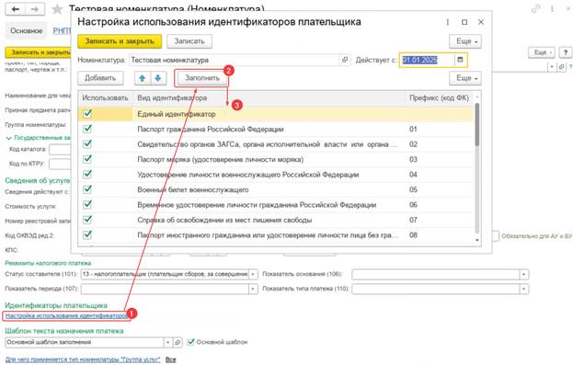
Task: Add page to favorites with star icon
Action: tap(57, 9)
